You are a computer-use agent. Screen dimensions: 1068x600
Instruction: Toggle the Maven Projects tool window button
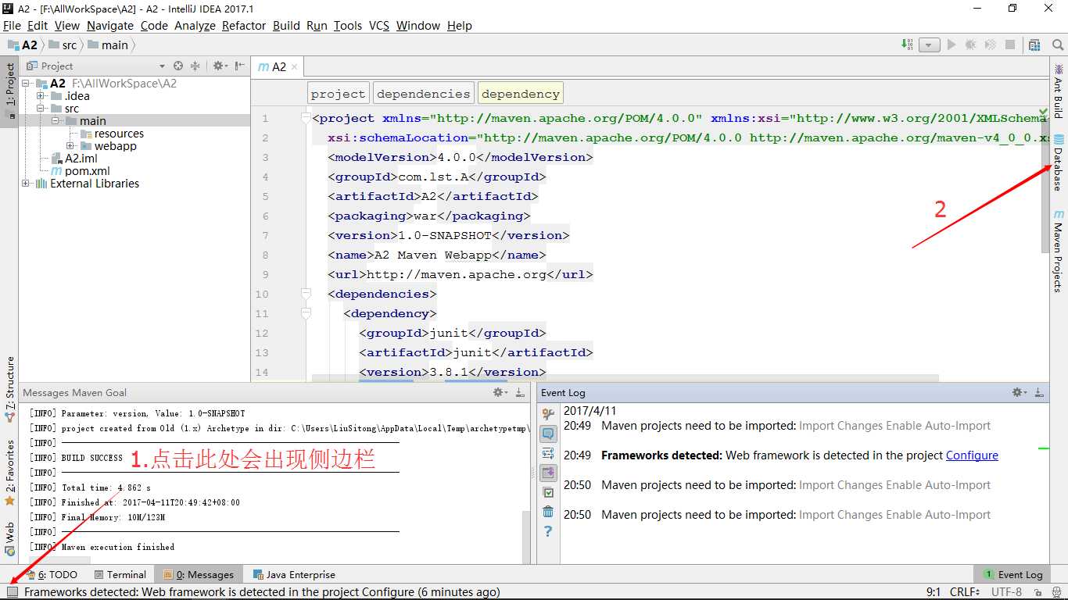tap(1058, 250)
